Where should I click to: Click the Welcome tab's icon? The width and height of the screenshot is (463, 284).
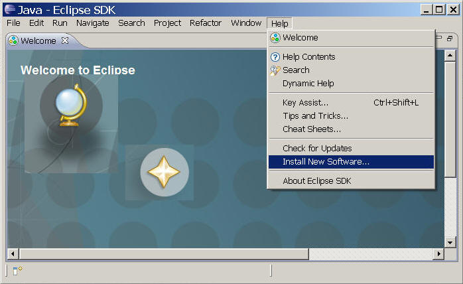[x=13, y=40]
